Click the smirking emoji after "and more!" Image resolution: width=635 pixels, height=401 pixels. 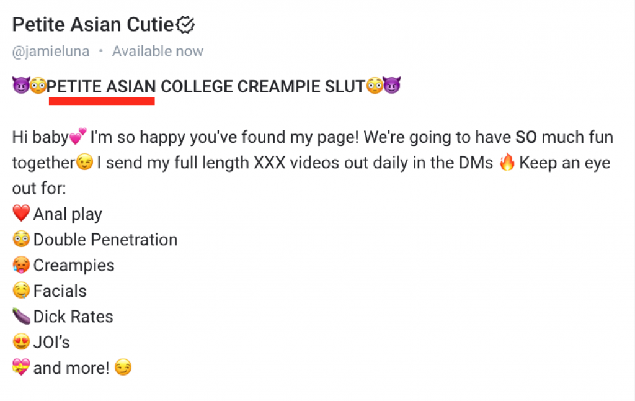coord(123,367)
